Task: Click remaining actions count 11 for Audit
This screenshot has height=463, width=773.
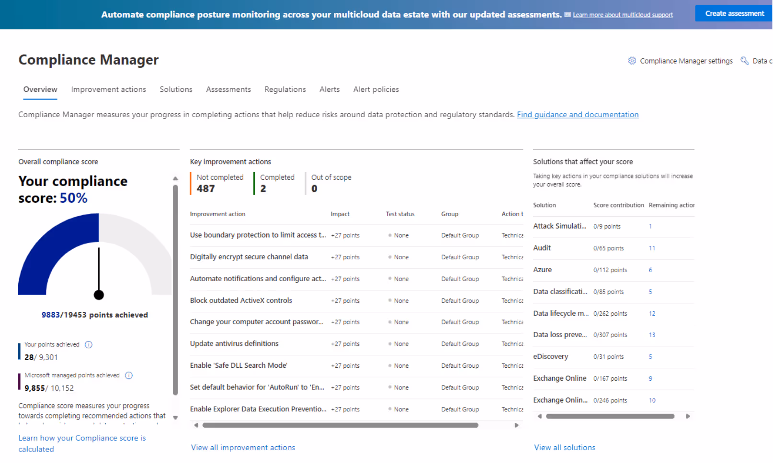Action: (x=652, y=248)
